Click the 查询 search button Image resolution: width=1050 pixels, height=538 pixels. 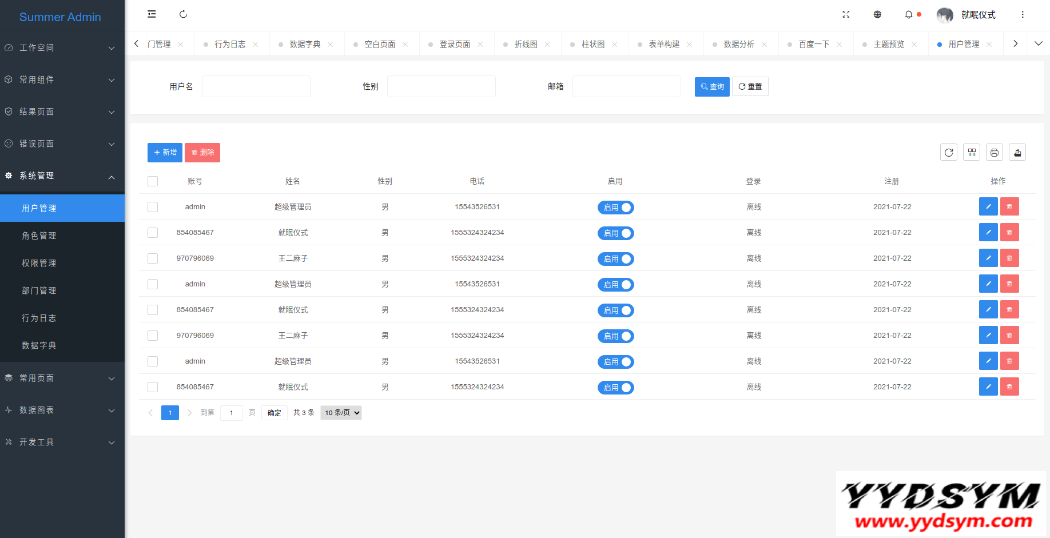click(x=712, y=87)
